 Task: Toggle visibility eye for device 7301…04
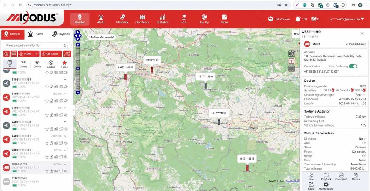point(66,129)
